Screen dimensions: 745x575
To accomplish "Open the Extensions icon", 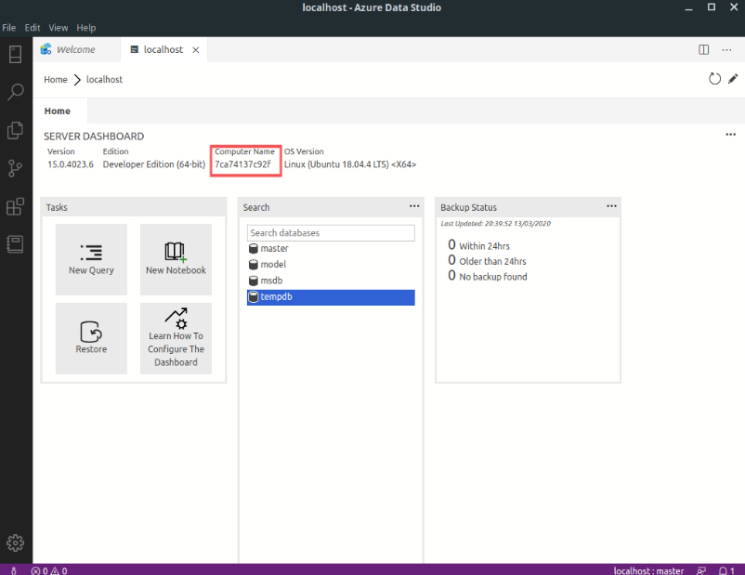I will tap(15, 206).
